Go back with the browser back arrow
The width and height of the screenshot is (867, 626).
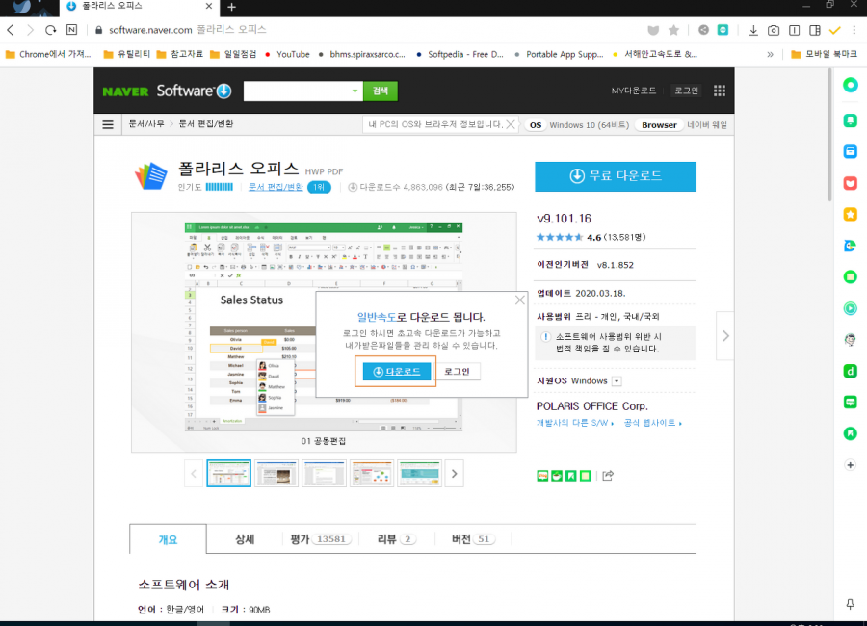(x=11, y=30)
